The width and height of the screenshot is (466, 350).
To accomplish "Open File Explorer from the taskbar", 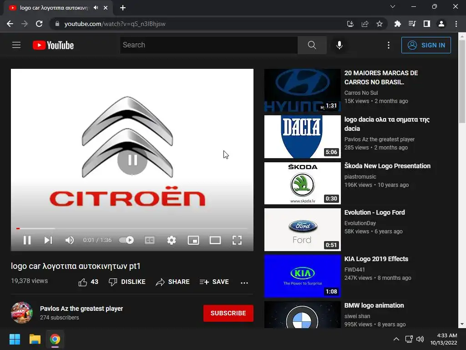I will click(x=35, y=339).
